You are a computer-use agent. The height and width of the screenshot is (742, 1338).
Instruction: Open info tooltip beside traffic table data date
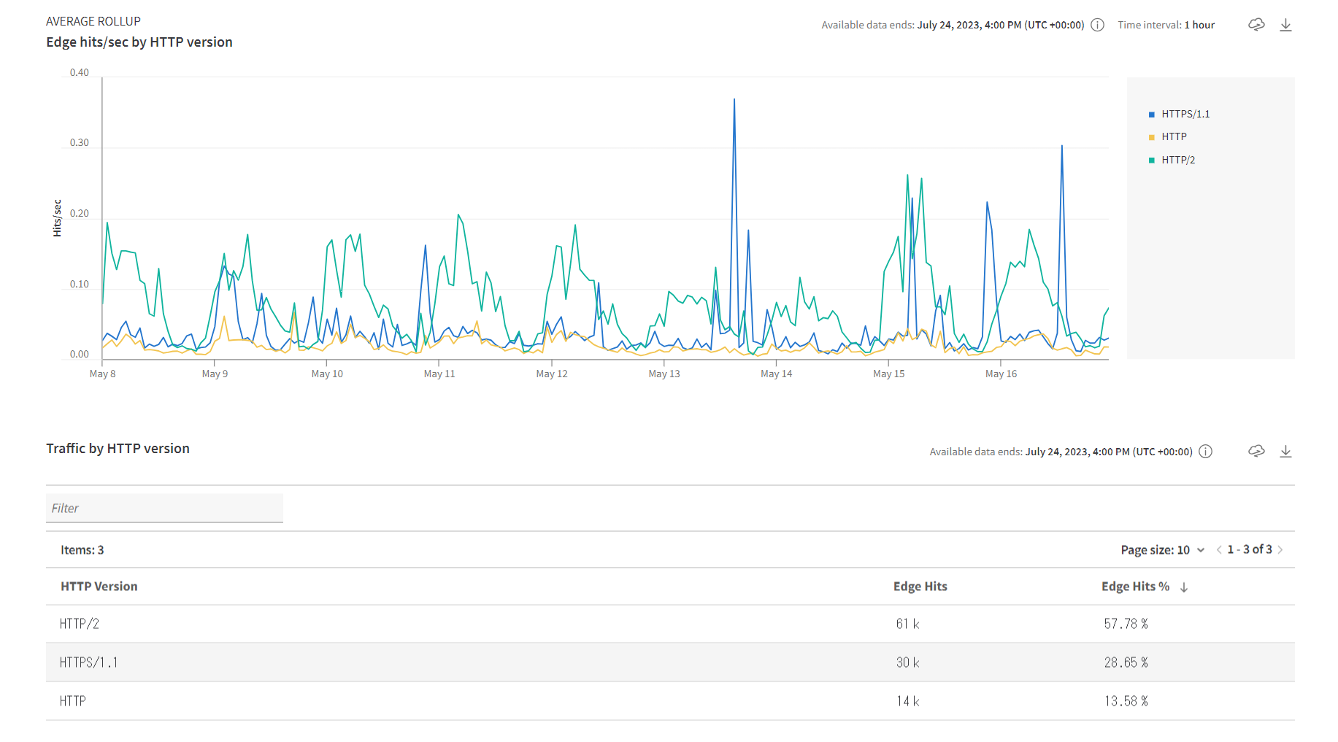[x=1206, y=452]
